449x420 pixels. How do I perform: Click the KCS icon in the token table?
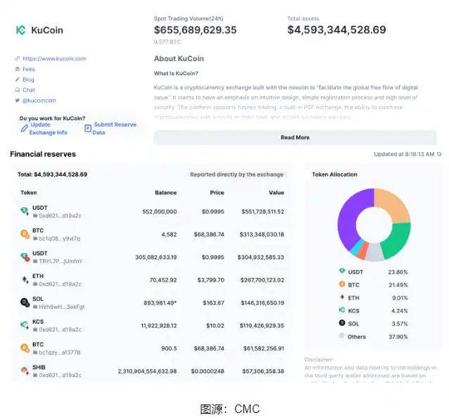[x=25, y=325]
